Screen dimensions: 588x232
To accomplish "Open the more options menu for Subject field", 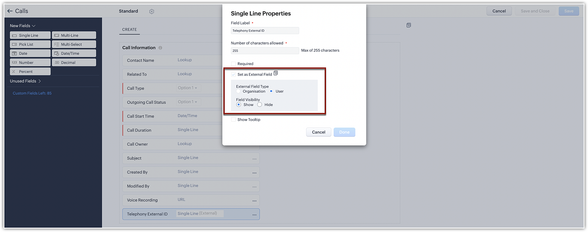I will (x=254, y=159).
